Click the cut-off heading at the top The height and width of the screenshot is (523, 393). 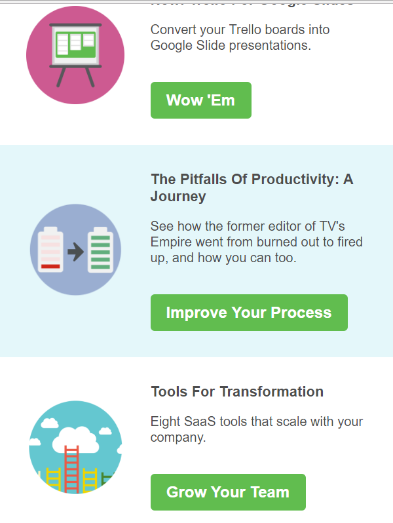point(252,3)
